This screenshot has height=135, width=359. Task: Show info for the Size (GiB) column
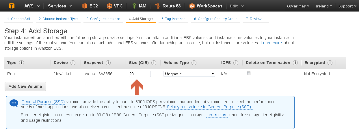pos(154,63)
